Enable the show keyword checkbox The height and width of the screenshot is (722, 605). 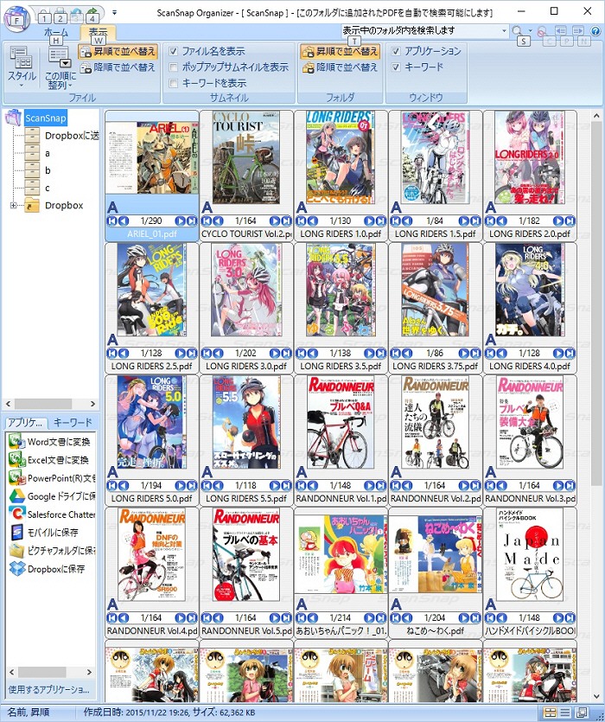pyautogui.click(x=174, y=83)
